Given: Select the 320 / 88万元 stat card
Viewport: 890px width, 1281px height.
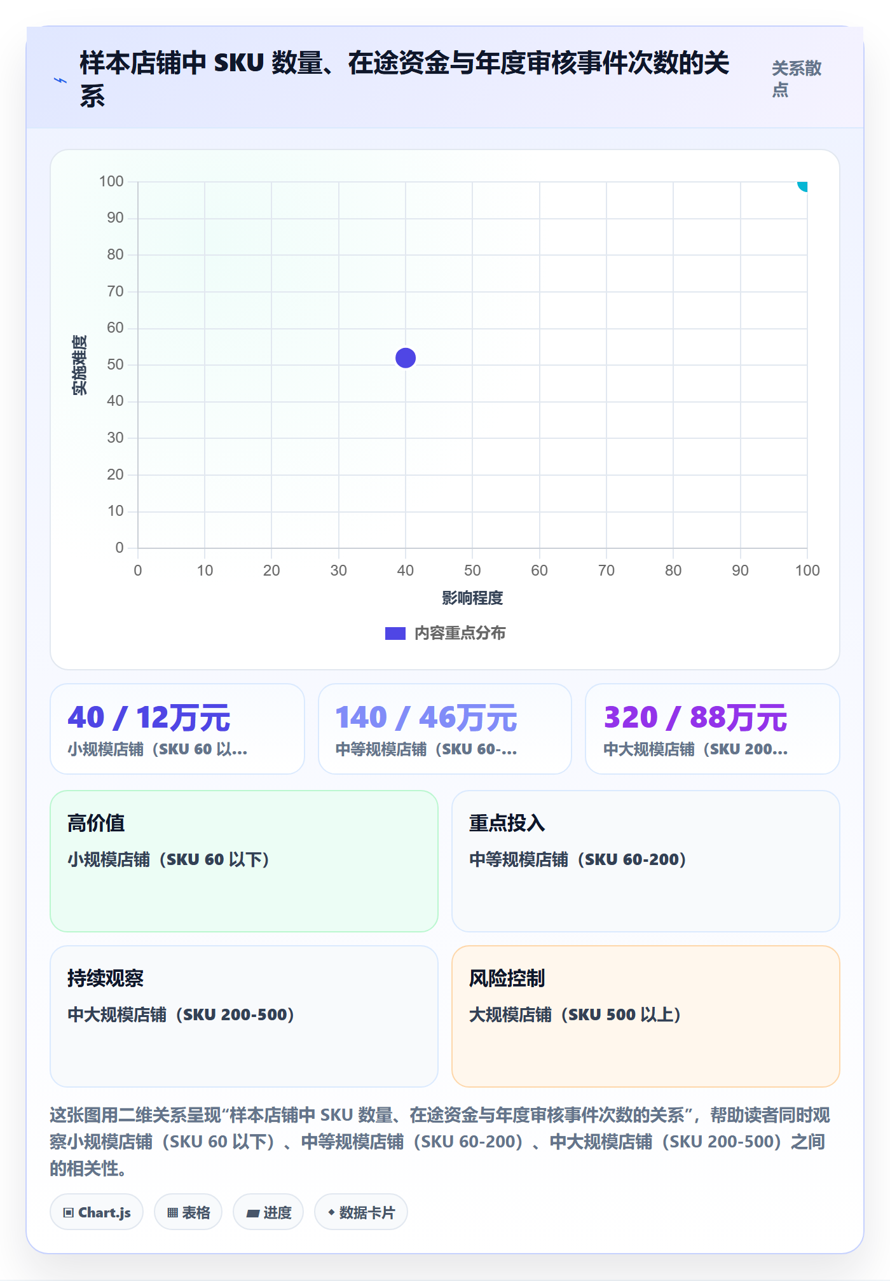Looking at the screenshot, I should click(x=713, y=729).
